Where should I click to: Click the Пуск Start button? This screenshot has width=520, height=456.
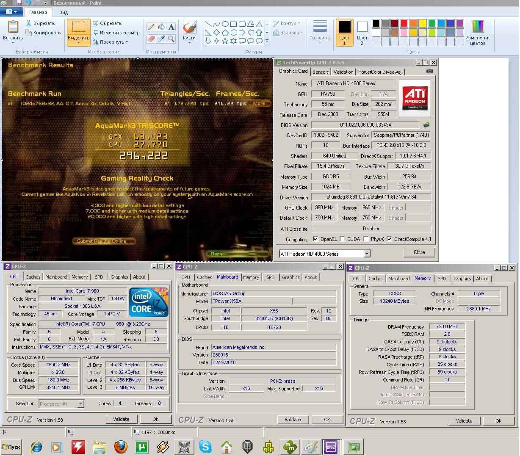pyautogui.click(x=11, y=447)
